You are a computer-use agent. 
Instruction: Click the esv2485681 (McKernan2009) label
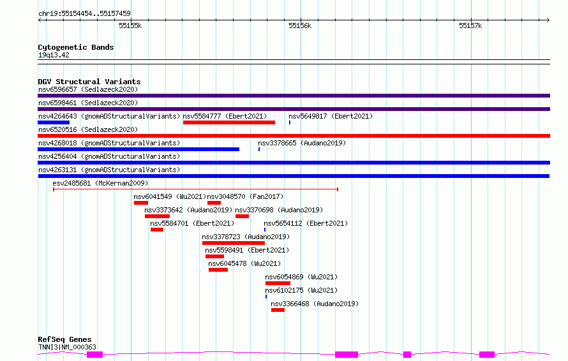[100, 183]
